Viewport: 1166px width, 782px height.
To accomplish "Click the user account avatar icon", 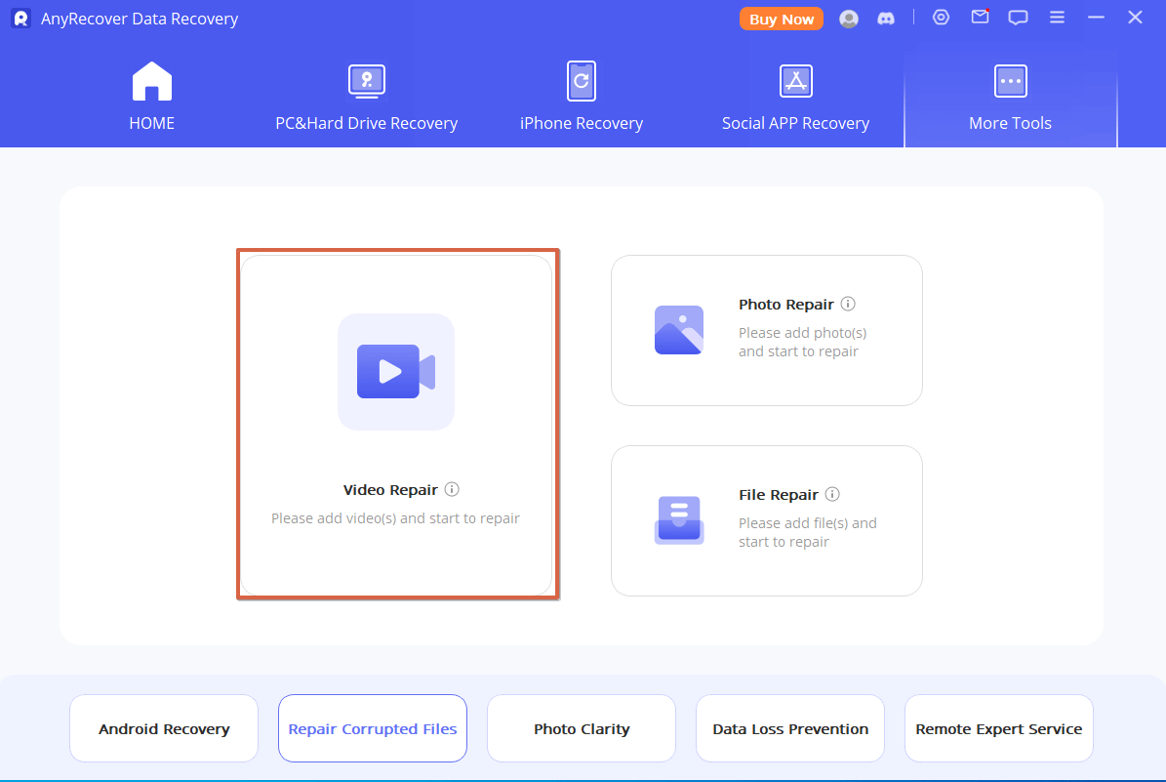I will click(849, 19).
